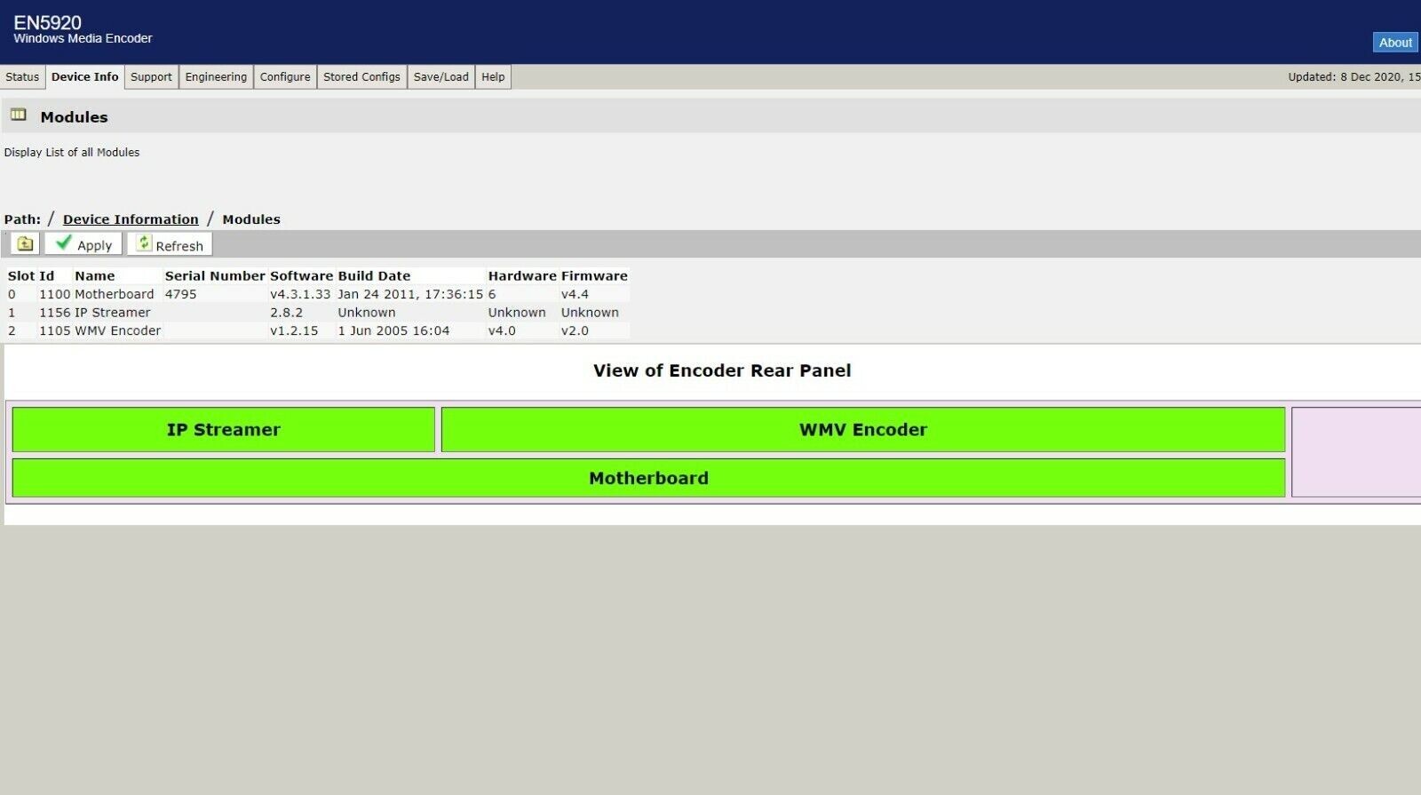Select the Configure tab

pyautogui.click(x=285, y=77)
